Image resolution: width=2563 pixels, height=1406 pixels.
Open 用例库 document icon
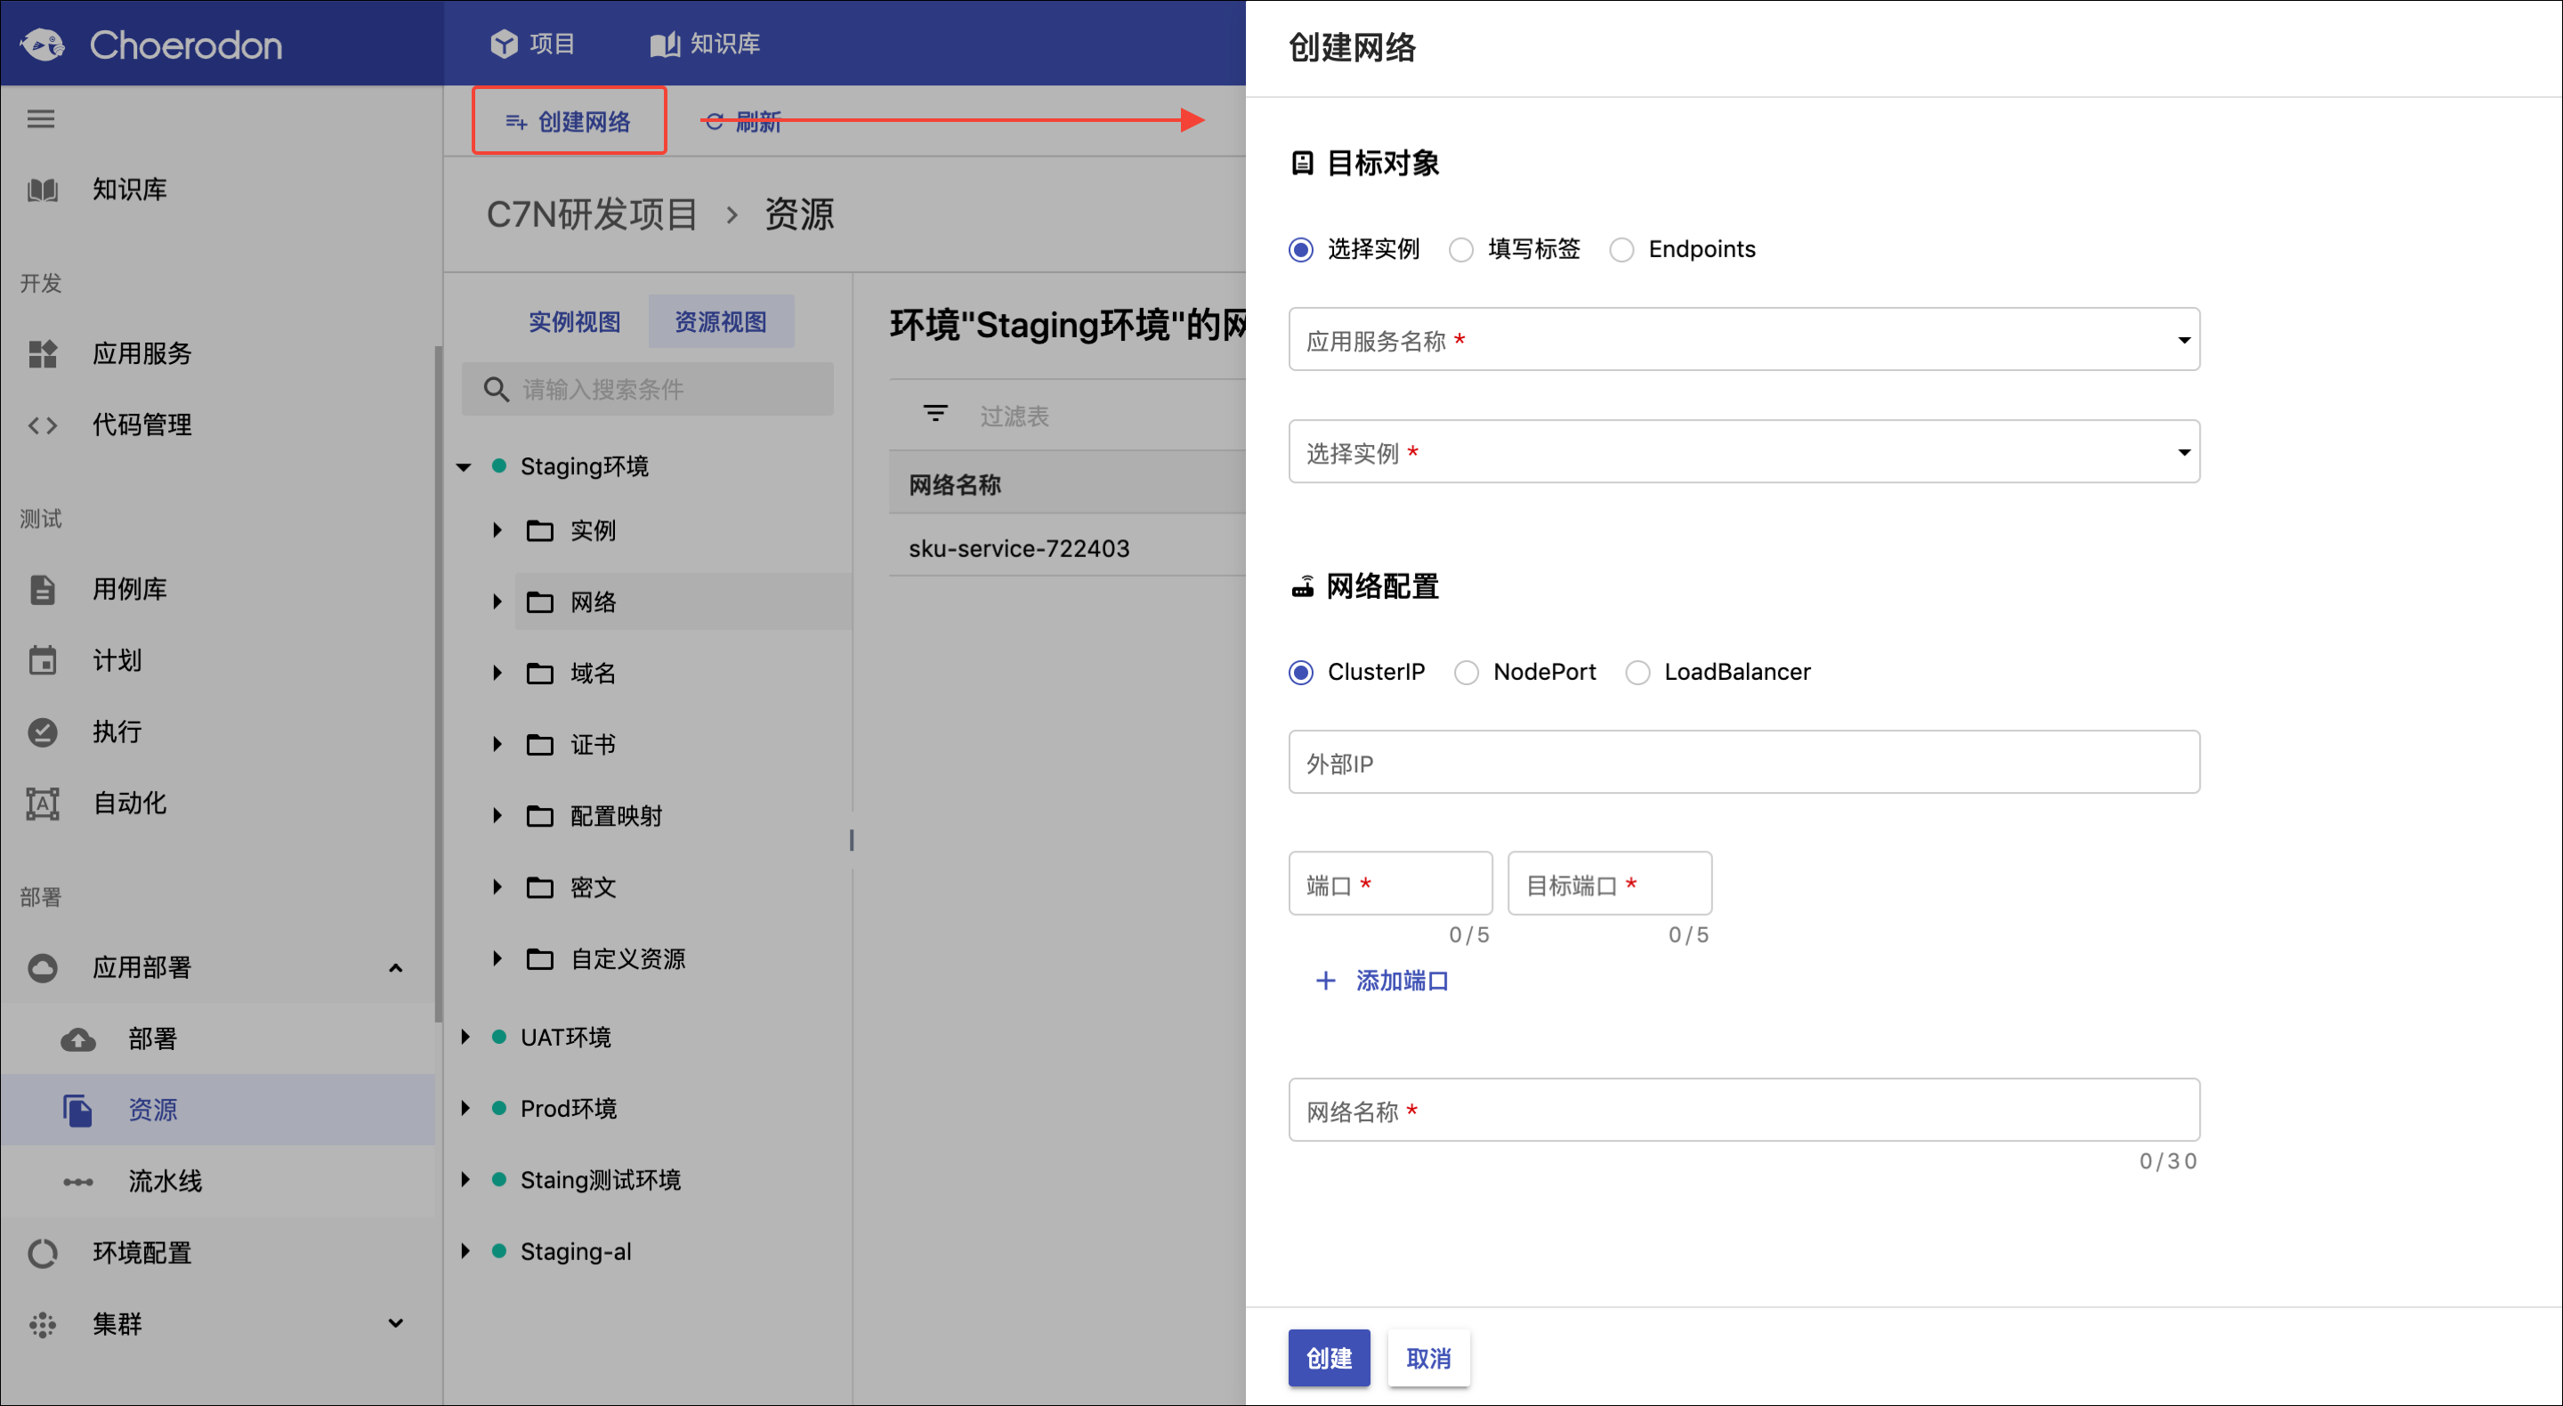point(43,590)
